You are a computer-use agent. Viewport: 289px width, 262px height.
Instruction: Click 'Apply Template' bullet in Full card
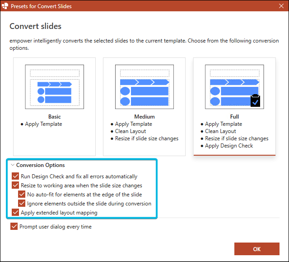(224, 124)
